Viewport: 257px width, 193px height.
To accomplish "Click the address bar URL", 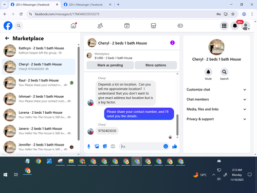I will coord(67,14).
